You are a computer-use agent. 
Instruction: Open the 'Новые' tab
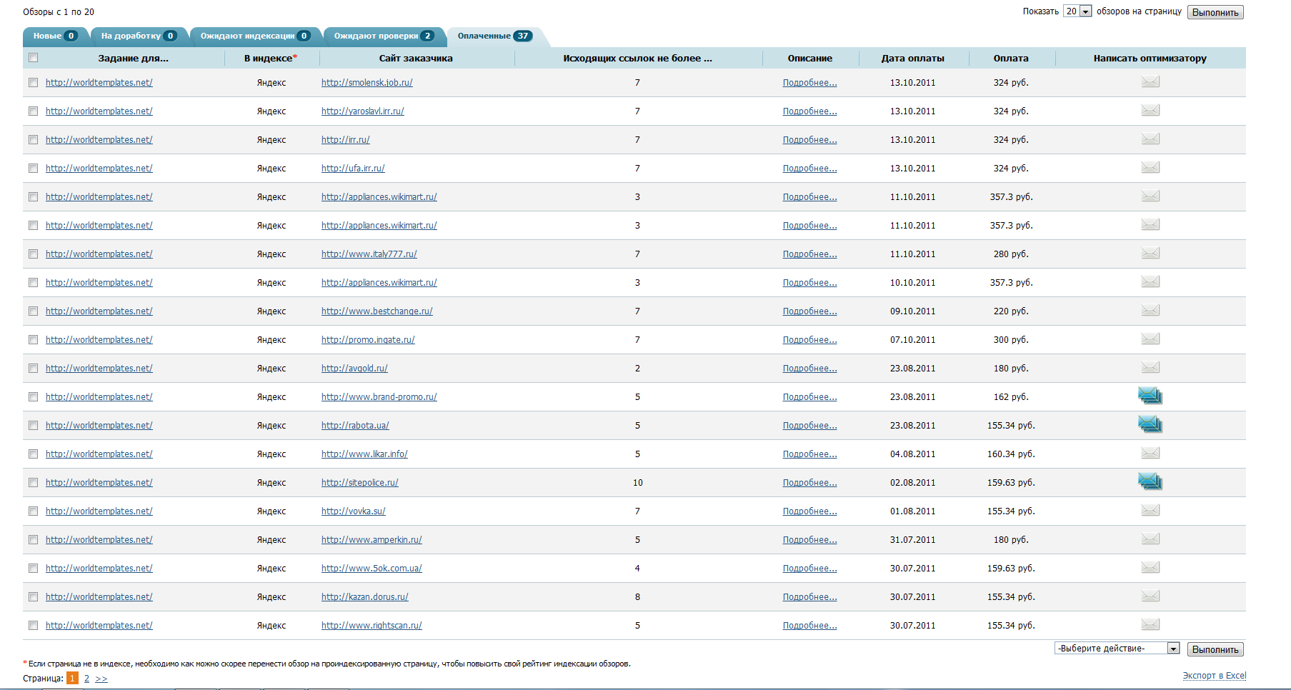coord(54,36)
